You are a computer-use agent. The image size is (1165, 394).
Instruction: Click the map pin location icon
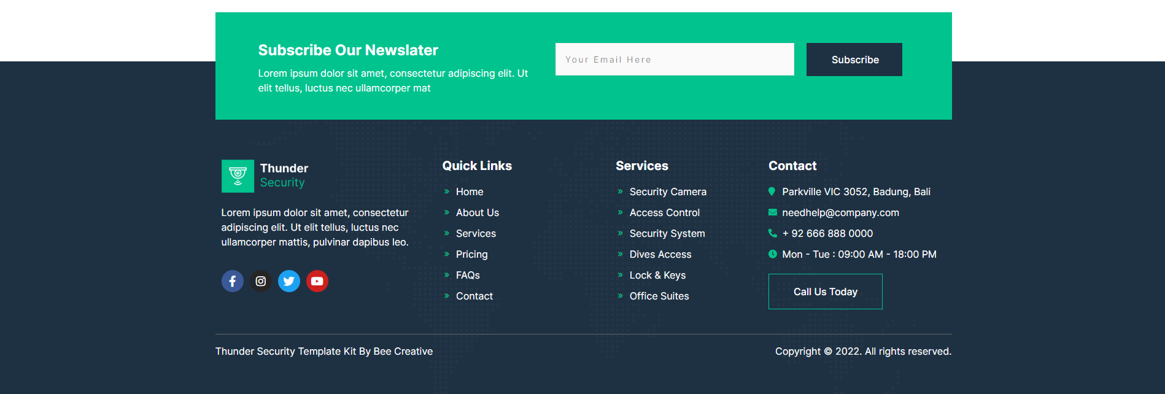(772, 191)
